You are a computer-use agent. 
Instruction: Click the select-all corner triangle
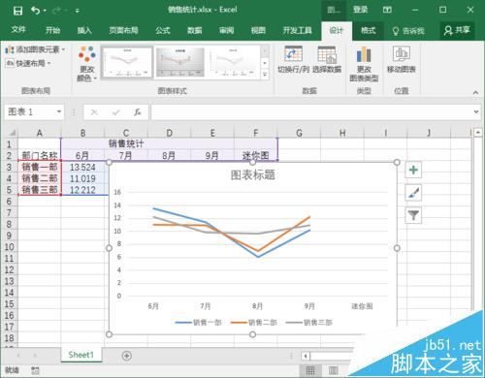[12, 133]
